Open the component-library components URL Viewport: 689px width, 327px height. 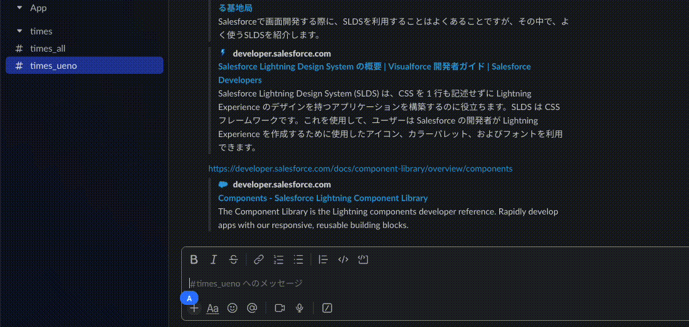(x=361, y=168)
